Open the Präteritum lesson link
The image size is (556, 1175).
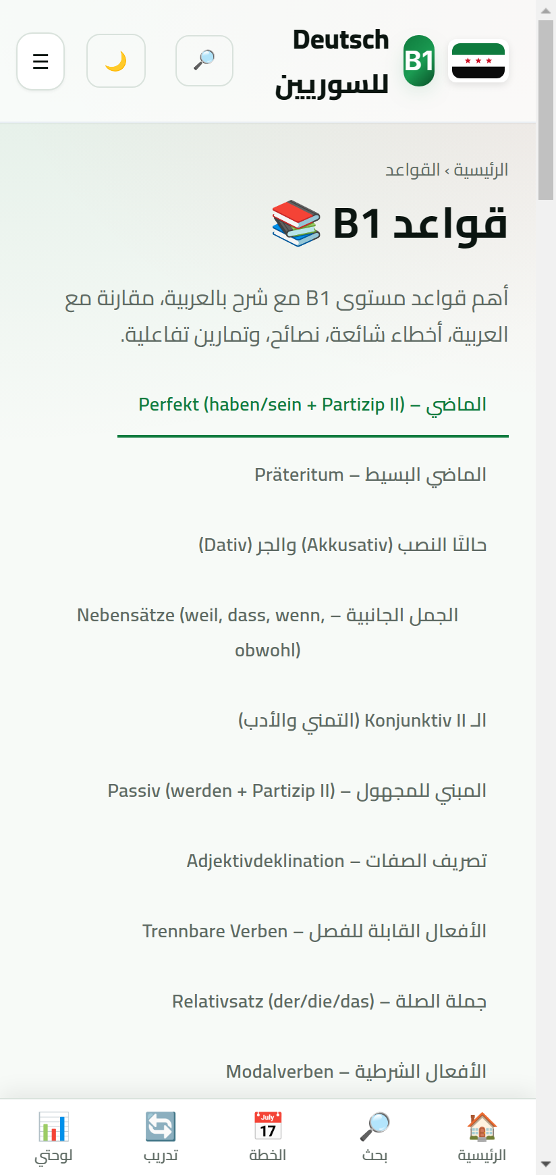[371, 474]
